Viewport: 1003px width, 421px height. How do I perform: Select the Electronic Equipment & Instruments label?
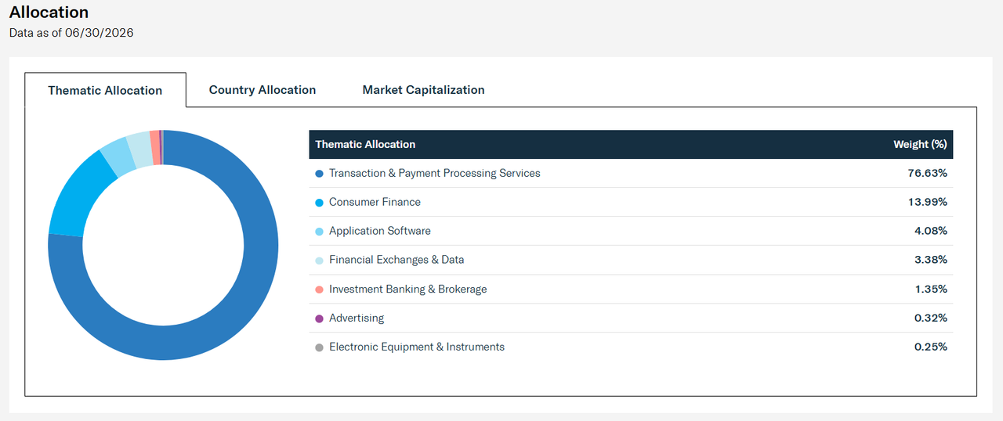point(417,347)
